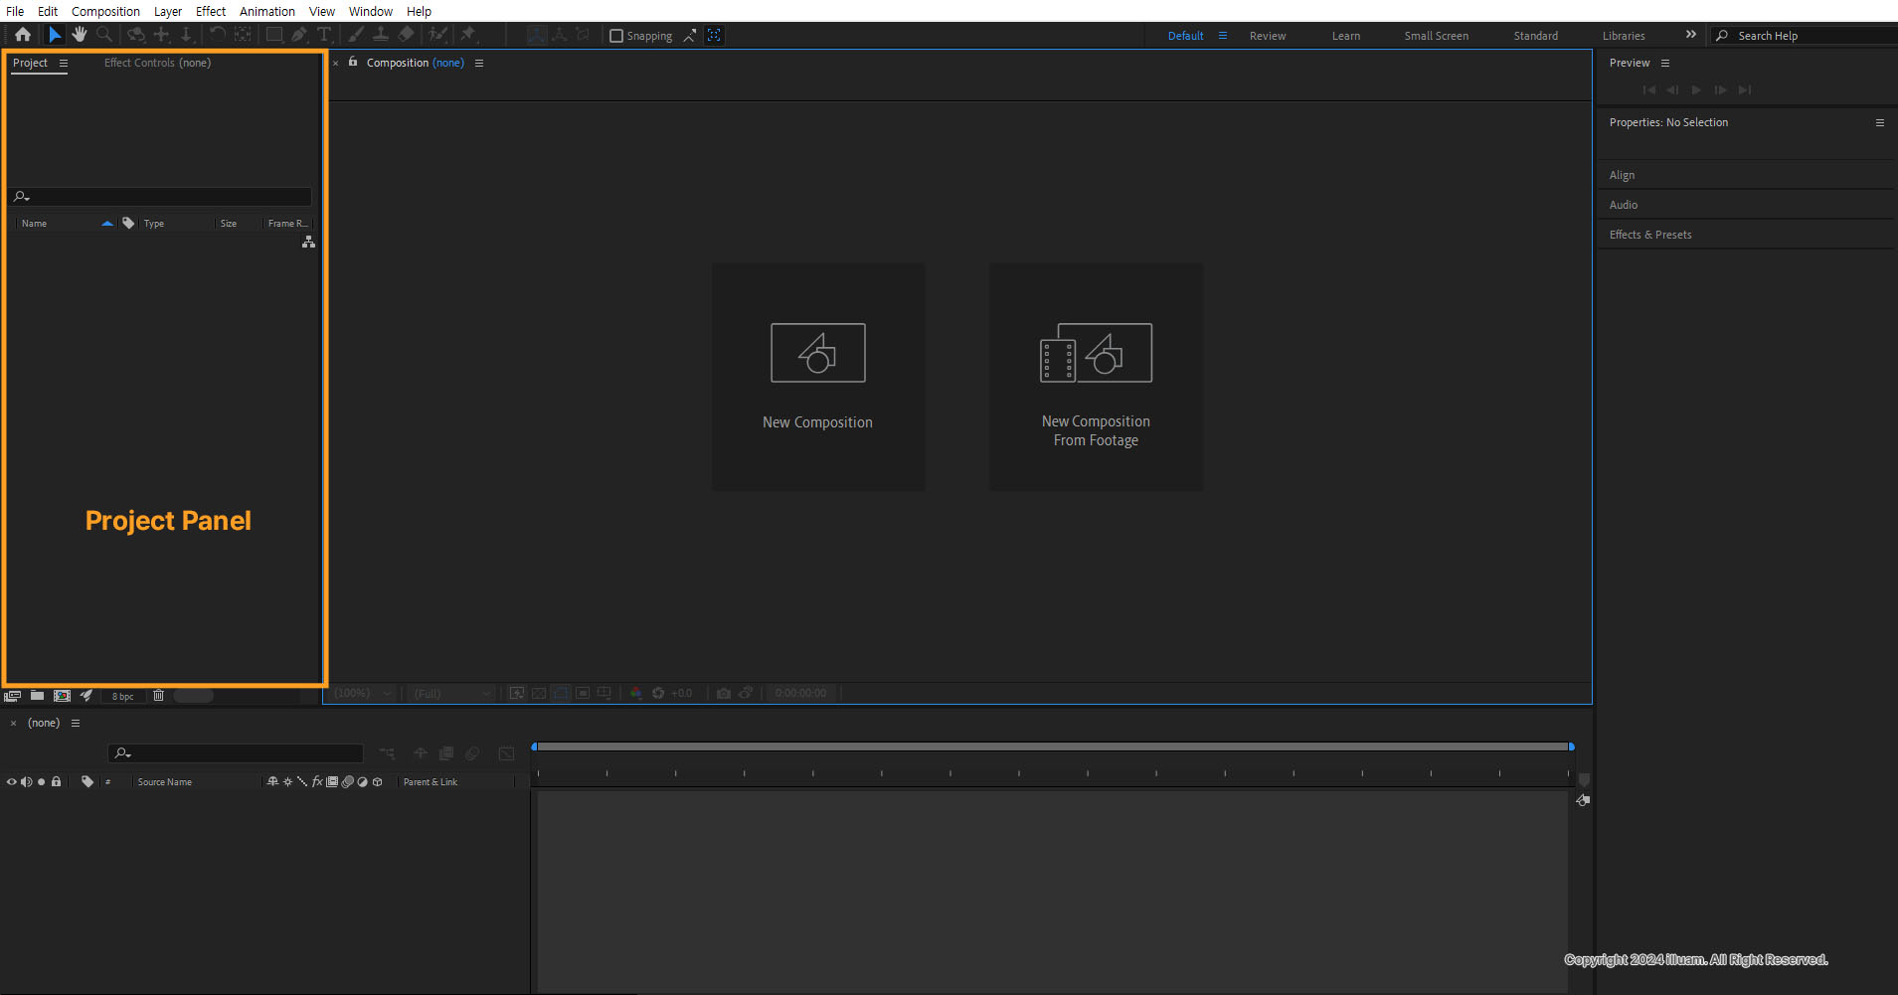The width and height of the screenshot is (1898, 995).
Task: Open the Project panel menu
Action: [64, 63]
